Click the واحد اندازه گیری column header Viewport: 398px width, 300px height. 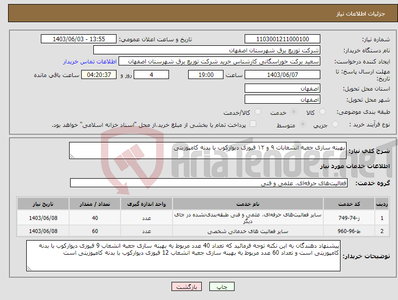(146, 204)
